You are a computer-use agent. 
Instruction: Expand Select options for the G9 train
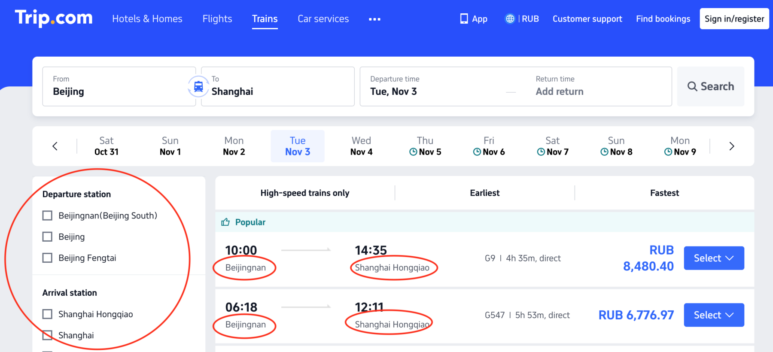coord(714,258)
